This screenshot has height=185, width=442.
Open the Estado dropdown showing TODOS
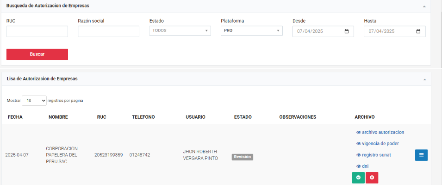[x=180, y=31]
